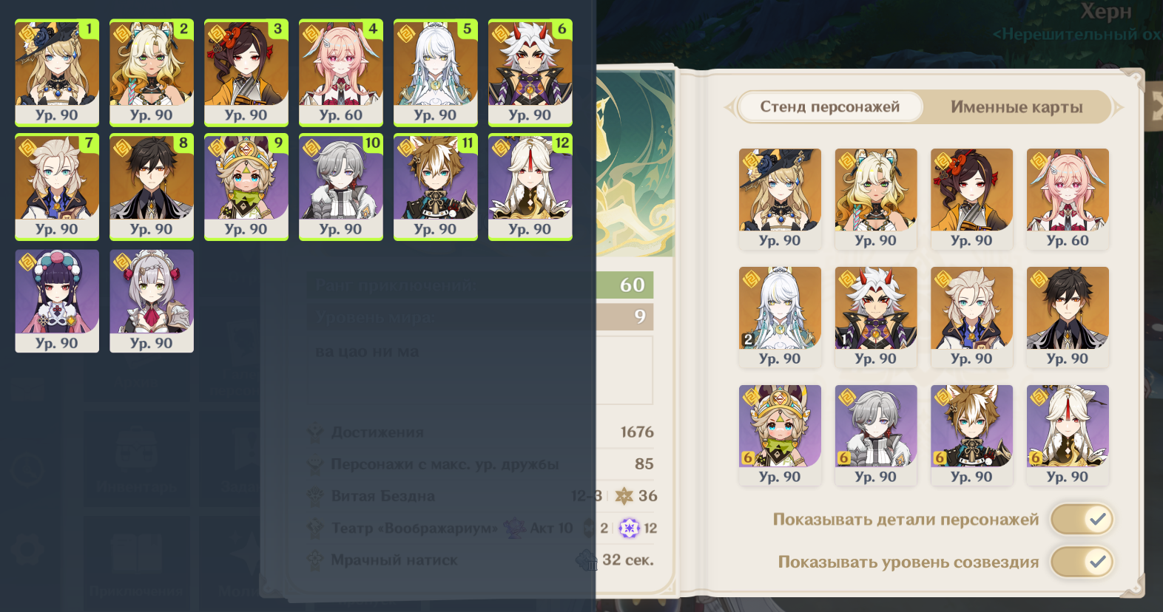Open Достижения entry showing 1676
Screen dimensions: 1163x612
(x=481, y=432)
